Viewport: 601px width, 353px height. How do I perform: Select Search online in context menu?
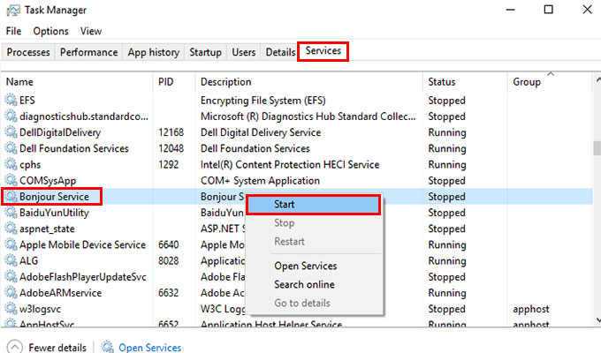(x=304, y=284)
